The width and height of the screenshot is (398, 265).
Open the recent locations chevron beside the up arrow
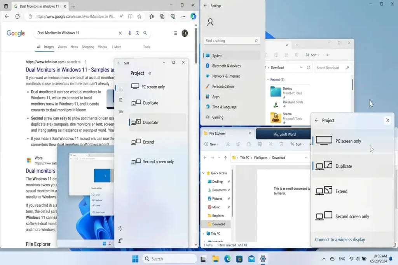219,158
